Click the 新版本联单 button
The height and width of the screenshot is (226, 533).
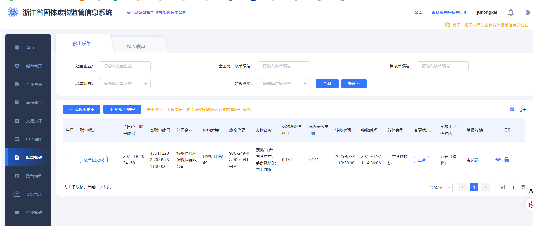122,109
